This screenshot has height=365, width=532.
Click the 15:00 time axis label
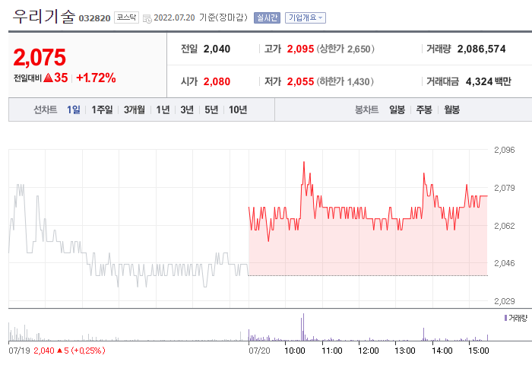coord(478,351)
